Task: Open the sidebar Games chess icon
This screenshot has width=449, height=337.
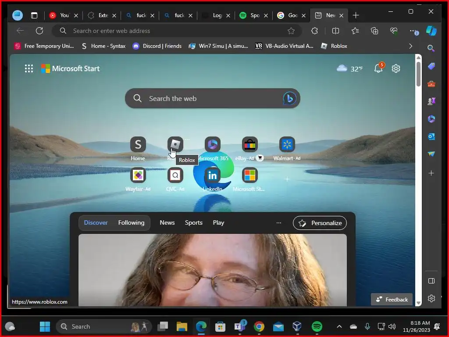Action: tap(431, 101)
